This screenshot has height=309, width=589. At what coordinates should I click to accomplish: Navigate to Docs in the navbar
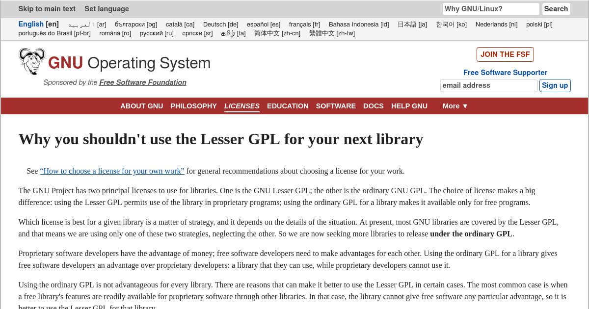(374, 106)
